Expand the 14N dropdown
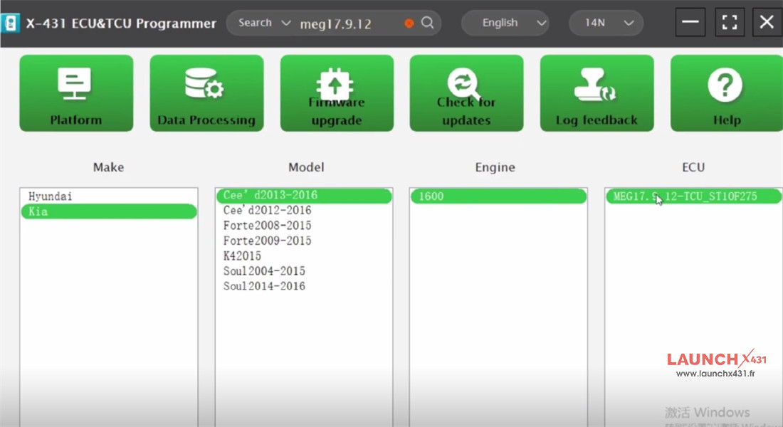 (606, 23)
